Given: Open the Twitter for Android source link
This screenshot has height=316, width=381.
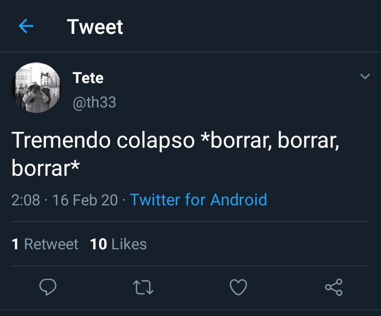Looking at the screenshot, I should [198, 200].
